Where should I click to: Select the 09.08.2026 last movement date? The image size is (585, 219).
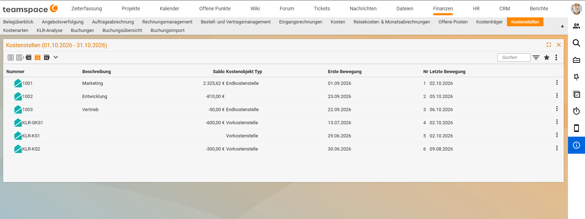pos(441,149)
